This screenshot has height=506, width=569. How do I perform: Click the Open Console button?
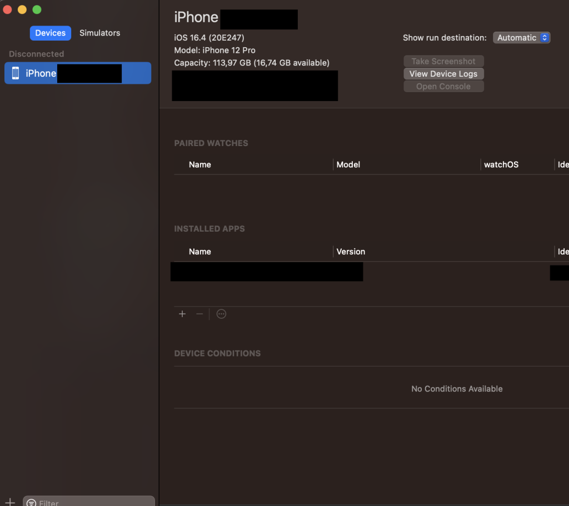443,87
